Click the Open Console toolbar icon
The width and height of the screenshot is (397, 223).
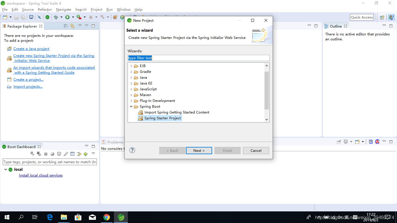tap(31, 17)
